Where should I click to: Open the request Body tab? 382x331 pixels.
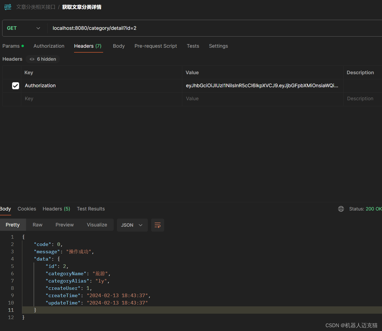tap(119, 46)
